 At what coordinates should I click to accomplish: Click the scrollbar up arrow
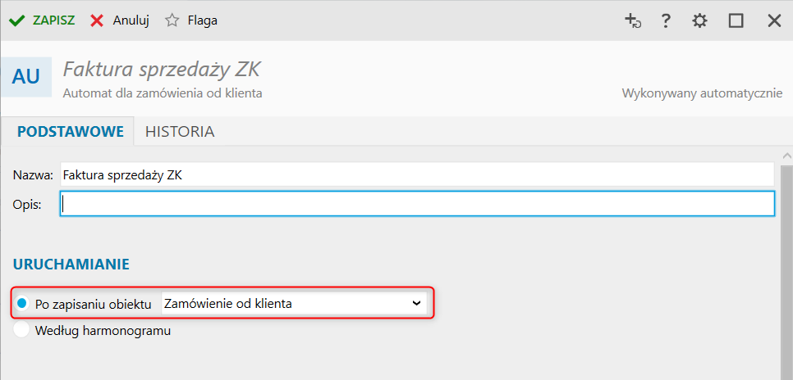tap(787, 155)
